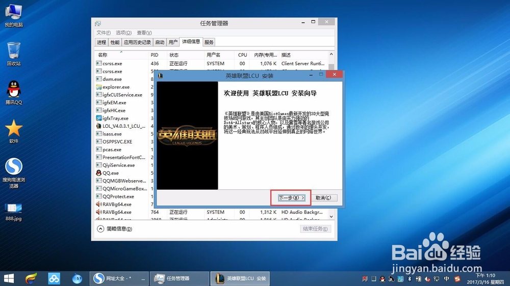This screenshot has width=510, height=286.
Task: Select the 搜狗高速浏览器 desktop icon
Action: point(14,173)
